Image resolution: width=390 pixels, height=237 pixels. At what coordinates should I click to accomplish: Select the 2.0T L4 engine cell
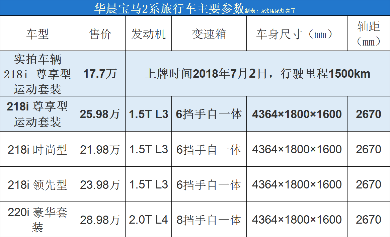(148, 220)
